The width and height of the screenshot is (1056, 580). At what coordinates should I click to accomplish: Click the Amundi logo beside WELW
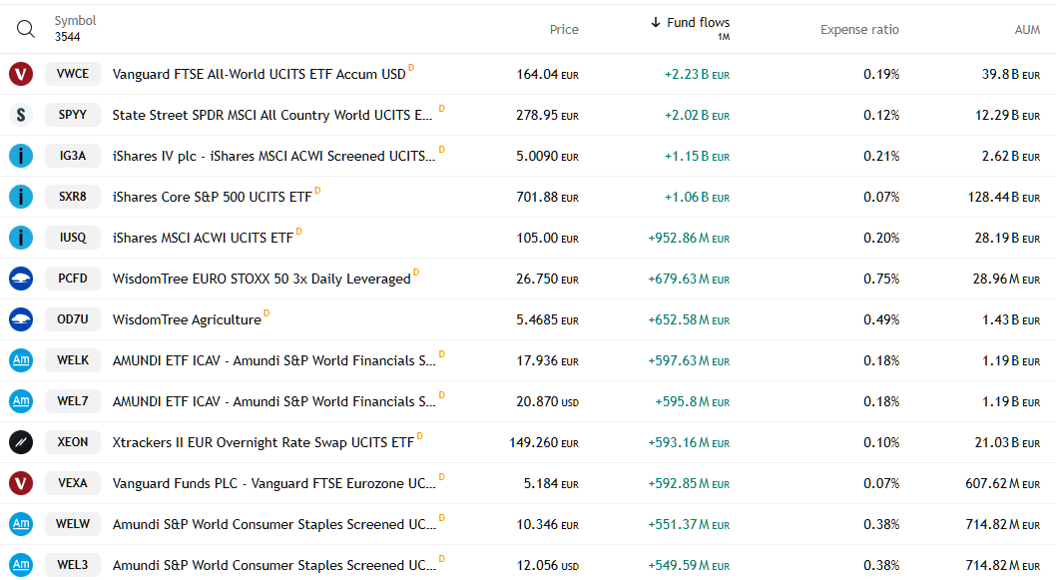pos(21,523)
